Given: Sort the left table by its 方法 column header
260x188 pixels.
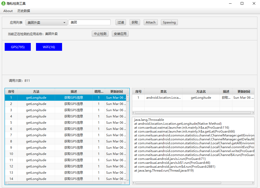Looking at the screenshot, I should tap(36, 91).
